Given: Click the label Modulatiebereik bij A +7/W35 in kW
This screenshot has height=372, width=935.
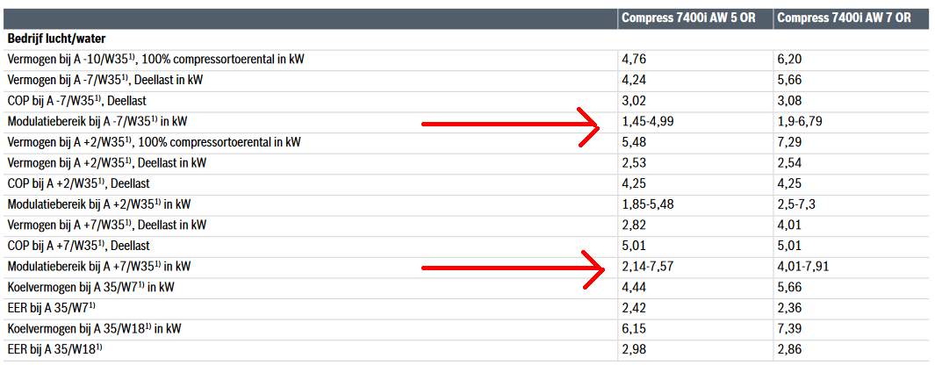Looking at the screenshot, I should 99,267.
